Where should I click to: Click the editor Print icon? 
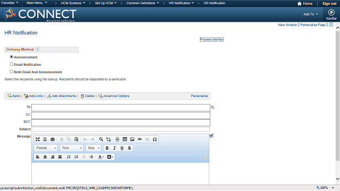point(53,139)
